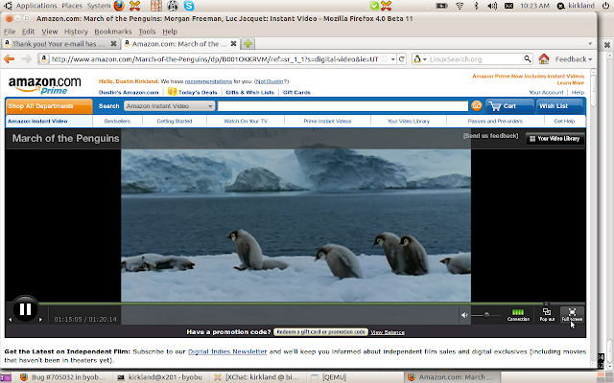Open the Get Help tab
Screen dimensions: 614x383
564,122
